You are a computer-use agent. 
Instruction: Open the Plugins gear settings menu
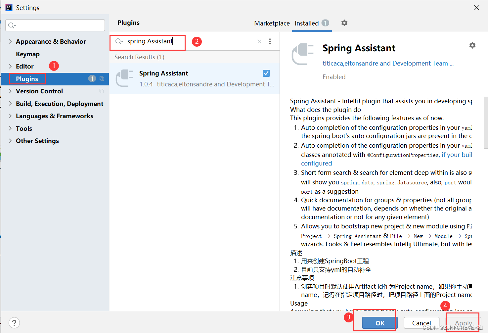click(344, 23)
